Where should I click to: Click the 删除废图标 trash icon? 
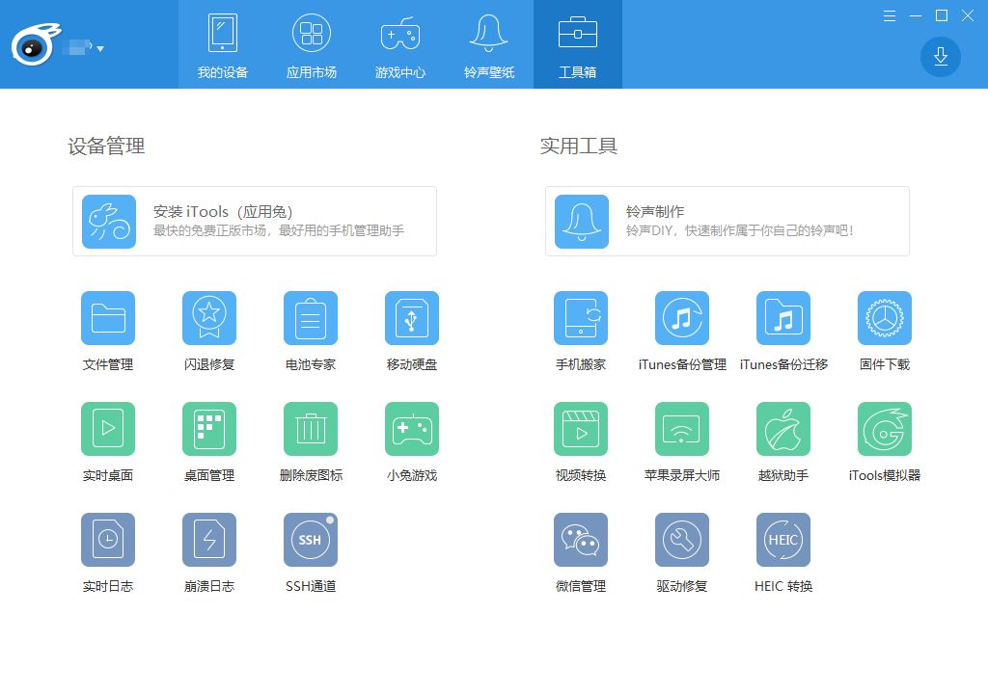[x=311, y=430]
